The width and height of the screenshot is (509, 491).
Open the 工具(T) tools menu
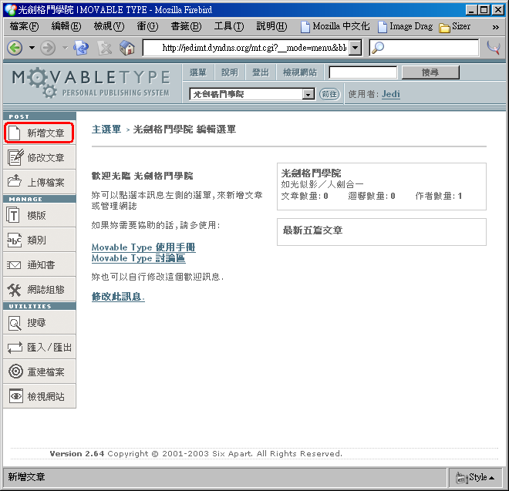click(x=228, y=26)
